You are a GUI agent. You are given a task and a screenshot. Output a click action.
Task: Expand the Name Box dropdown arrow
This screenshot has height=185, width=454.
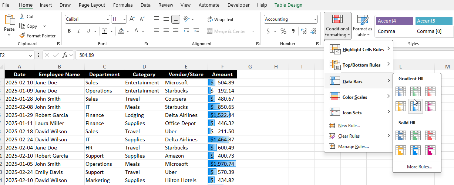click(x=30, y=55)
